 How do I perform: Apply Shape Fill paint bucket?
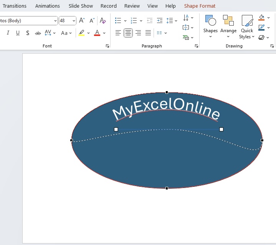point(261,18)
